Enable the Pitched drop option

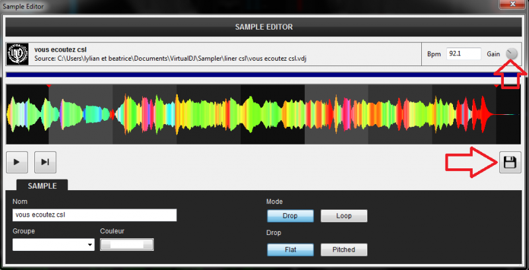coord(343,250)
